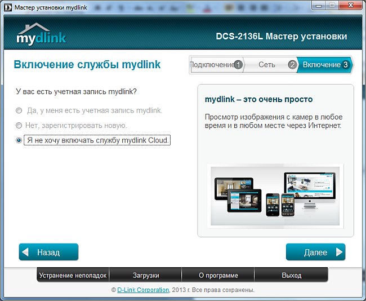Click the step 1 number badge
Viewport: 366px width, 301px height.
coord(238,65)
